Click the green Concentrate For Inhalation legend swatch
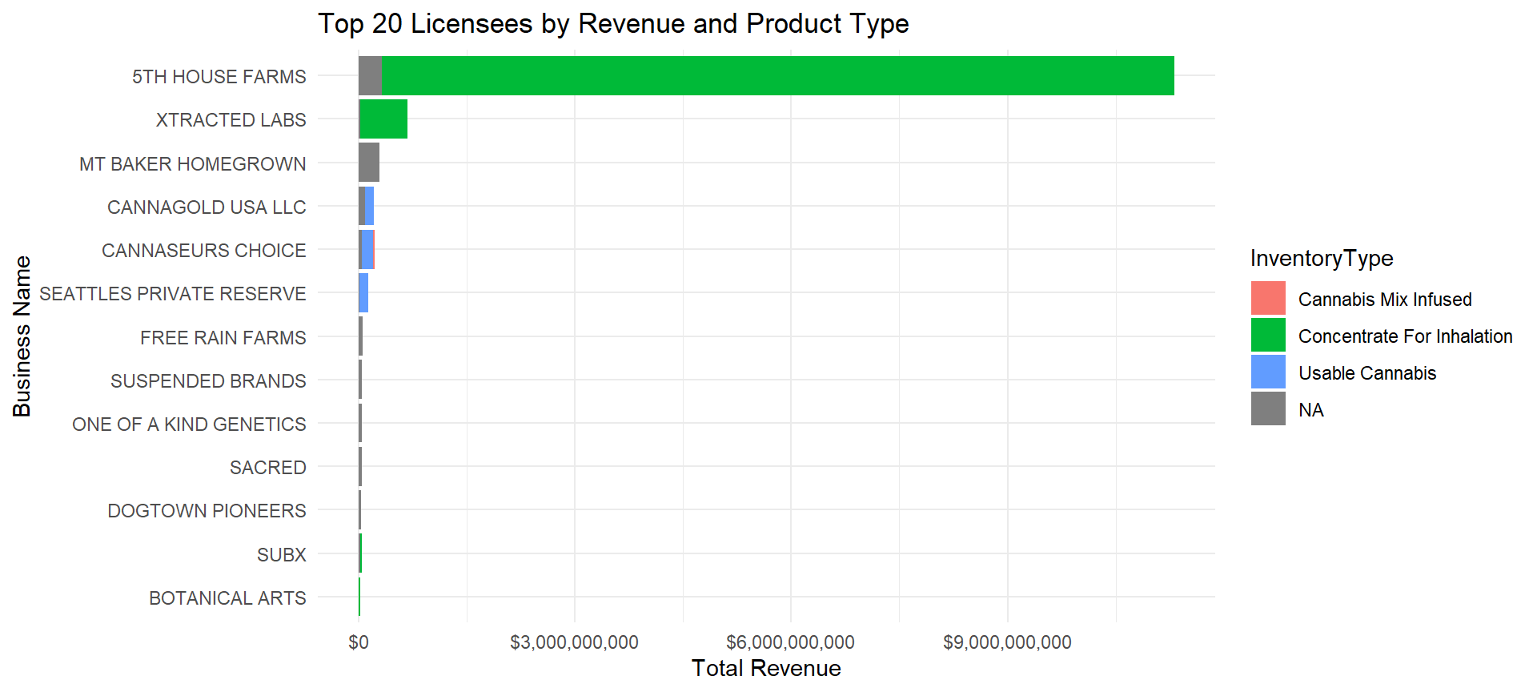Image resolution: width=1537 pixels, height=692 pixels. coord(1268,336)
